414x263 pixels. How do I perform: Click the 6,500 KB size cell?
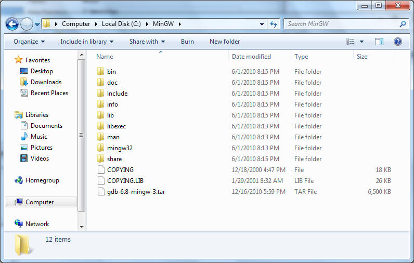click(379, 192)
